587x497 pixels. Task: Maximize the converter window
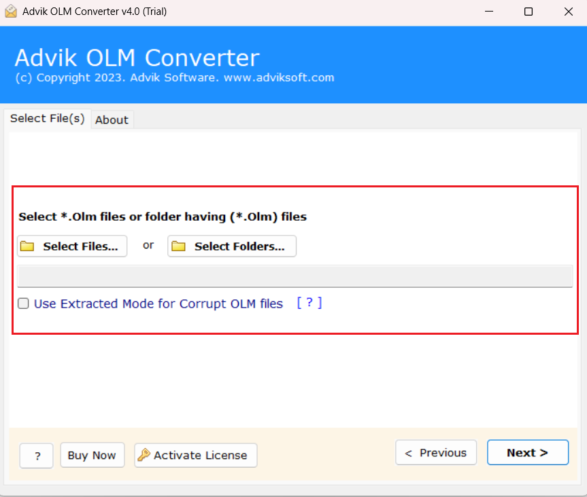click(529, 12)
